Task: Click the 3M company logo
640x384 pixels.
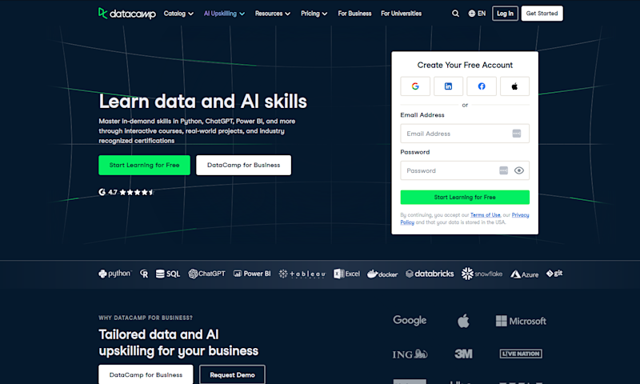Action: pyautogui.click(x=463, y=354)
